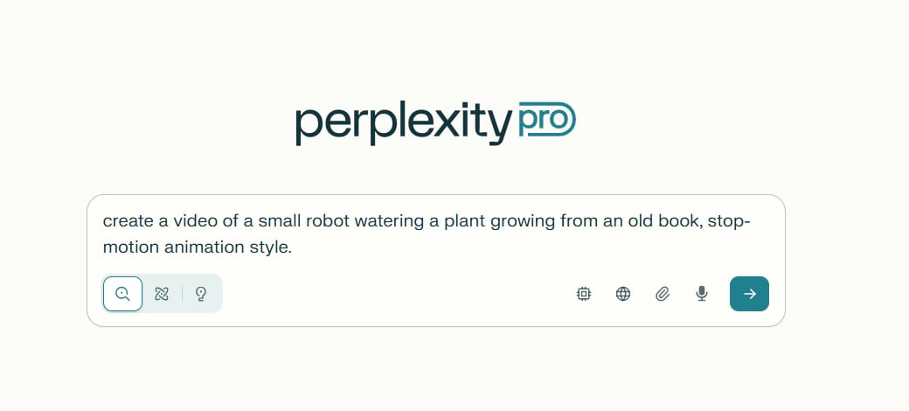
Task: Place cursor after "animation style." text
Action: [292, 247]
